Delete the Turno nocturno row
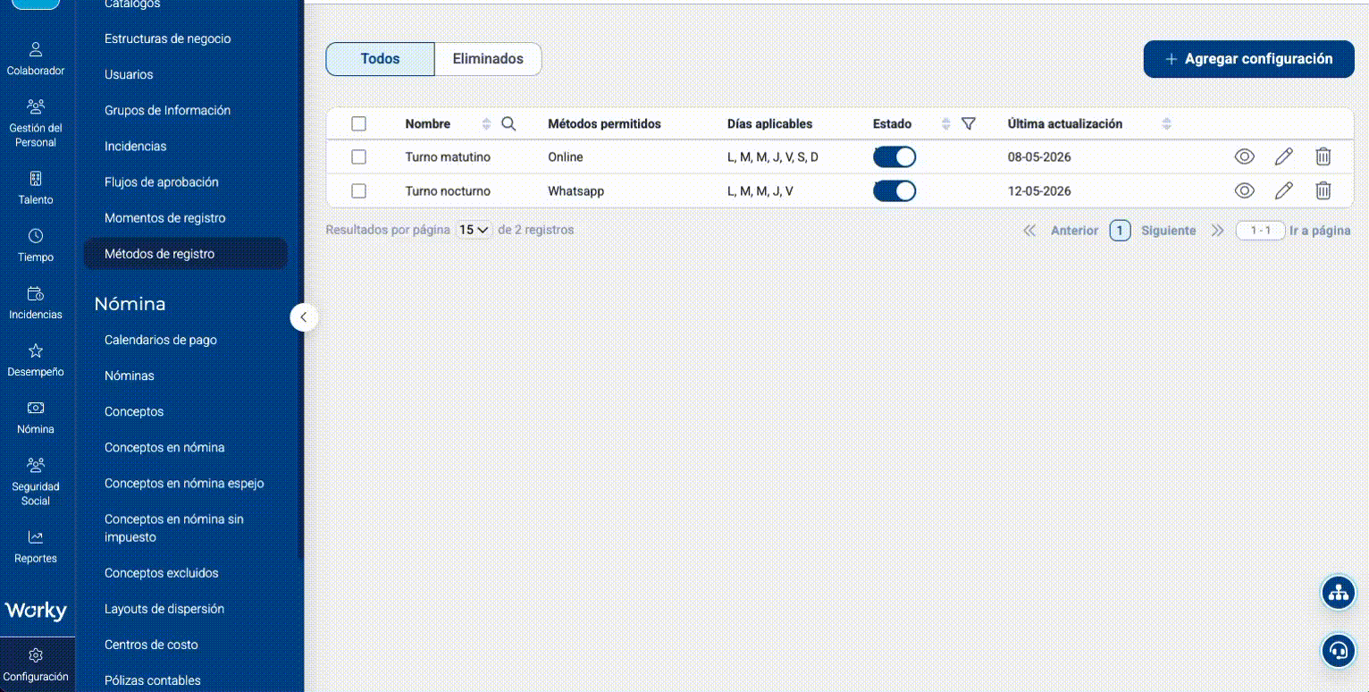This screenshot has width=1369, height=692. 1323,190
